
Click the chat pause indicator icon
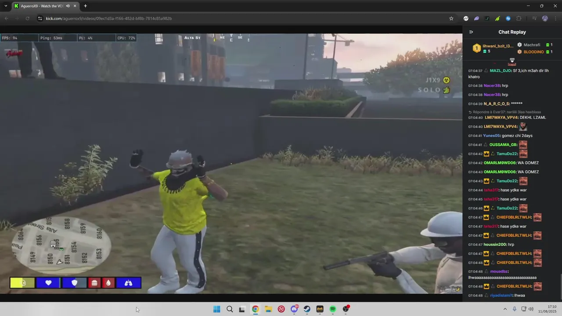coord(512,60)
